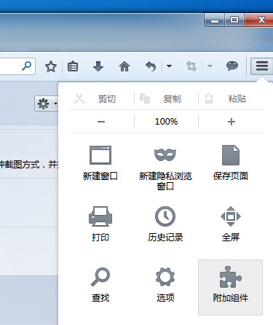Open 选项 options gear

165,285
